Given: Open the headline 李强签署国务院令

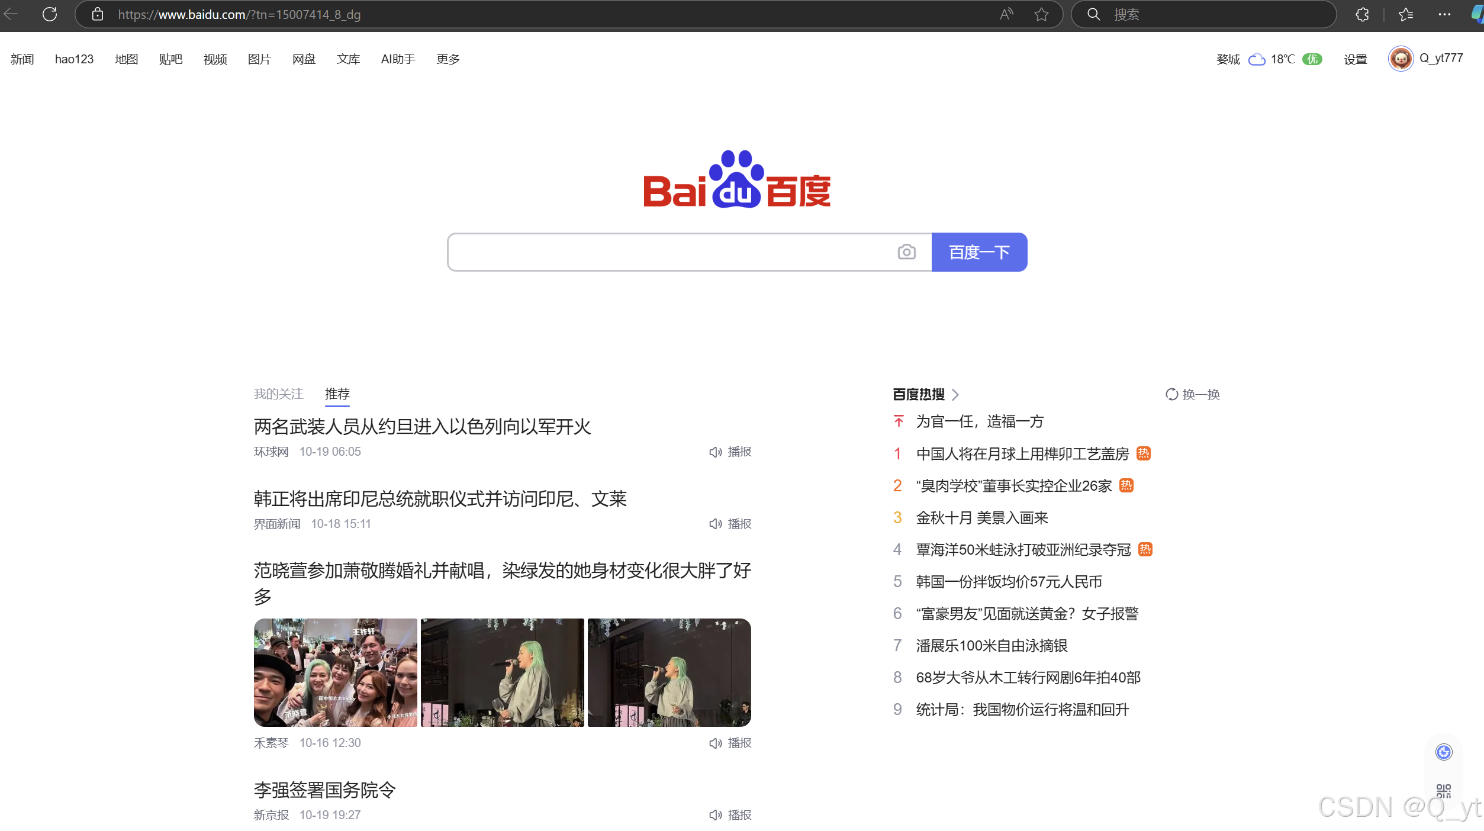Looking at the screenshot, I should 324,790.
